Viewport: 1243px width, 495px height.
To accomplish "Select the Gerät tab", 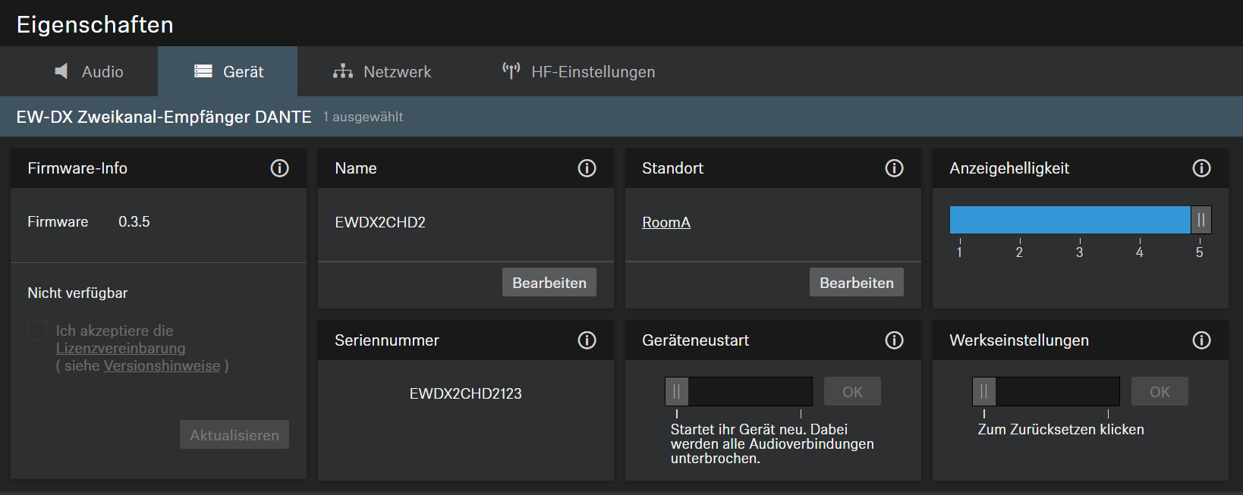I will (x=228, y=72).
